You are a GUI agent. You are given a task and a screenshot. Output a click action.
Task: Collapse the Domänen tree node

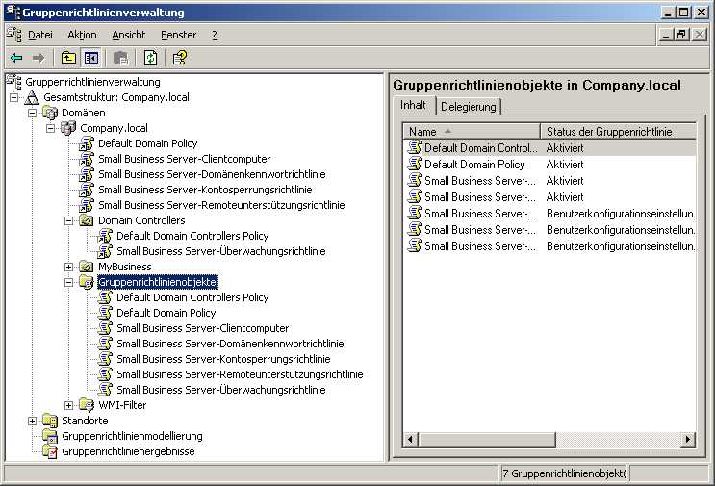[33, 113]
